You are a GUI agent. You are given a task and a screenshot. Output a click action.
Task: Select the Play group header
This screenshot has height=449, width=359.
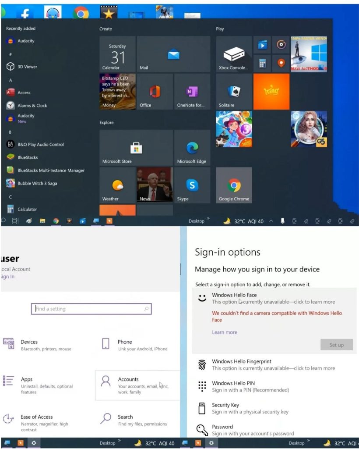click(220, 29)
